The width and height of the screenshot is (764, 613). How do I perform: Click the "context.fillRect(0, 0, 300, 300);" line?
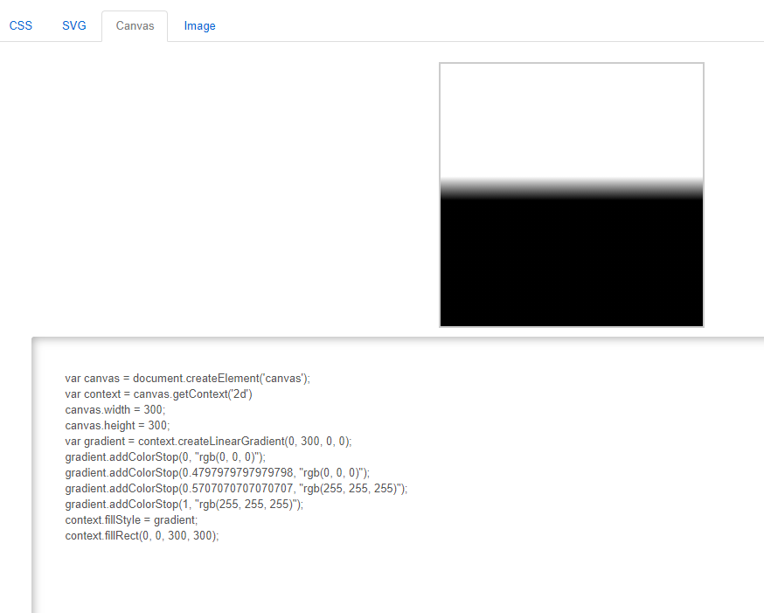click(x=142, y=535)
